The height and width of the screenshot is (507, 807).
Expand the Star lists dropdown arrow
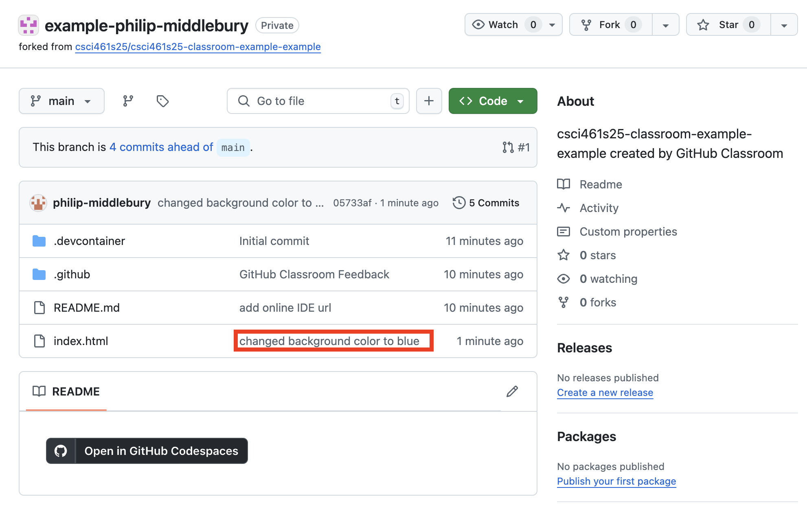point(784,25)
